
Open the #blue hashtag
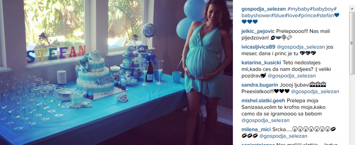pyautogui.click(x=275, y=15)
